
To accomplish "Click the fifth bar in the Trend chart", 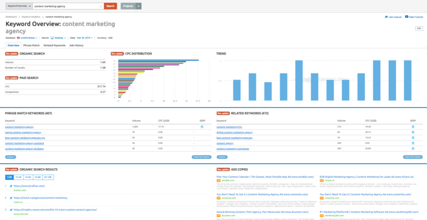I will [299, 81].
